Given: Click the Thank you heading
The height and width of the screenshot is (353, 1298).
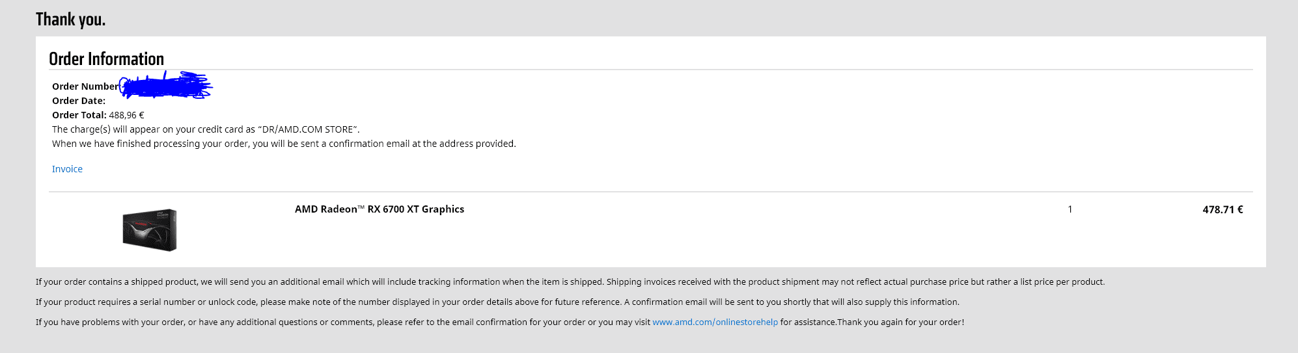Looking at the screenshot, I should pos(70,20).
